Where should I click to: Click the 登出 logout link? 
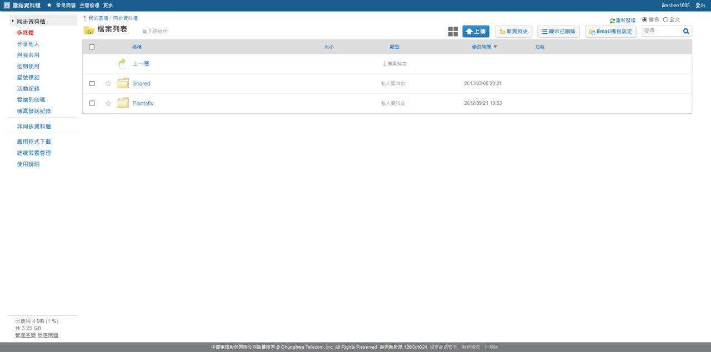point(700,6)
